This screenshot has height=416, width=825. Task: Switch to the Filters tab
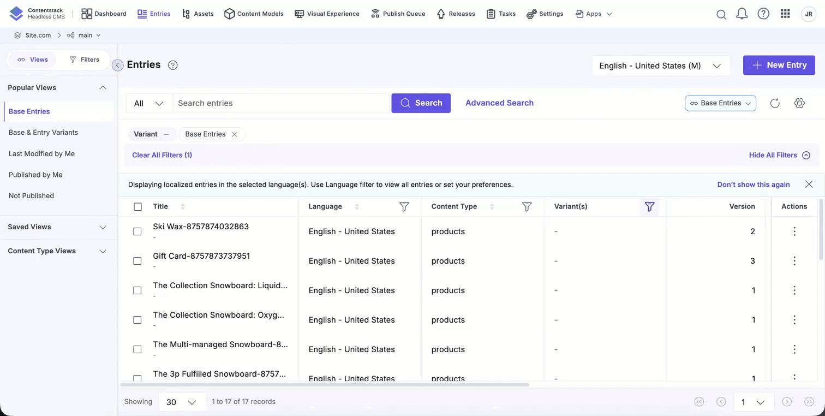click(x=84, y=60)
